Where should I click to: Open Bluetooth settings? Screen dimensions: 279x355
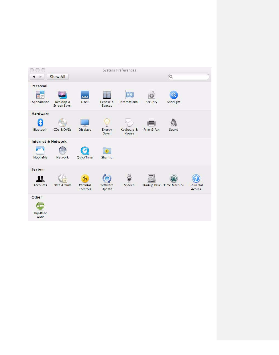[40, 123]
